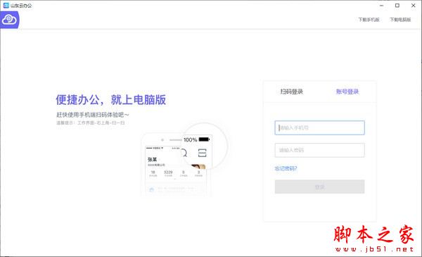The image size is (422, 257).
Task: Click the small app icon in title bar
Action: (6, 6)
